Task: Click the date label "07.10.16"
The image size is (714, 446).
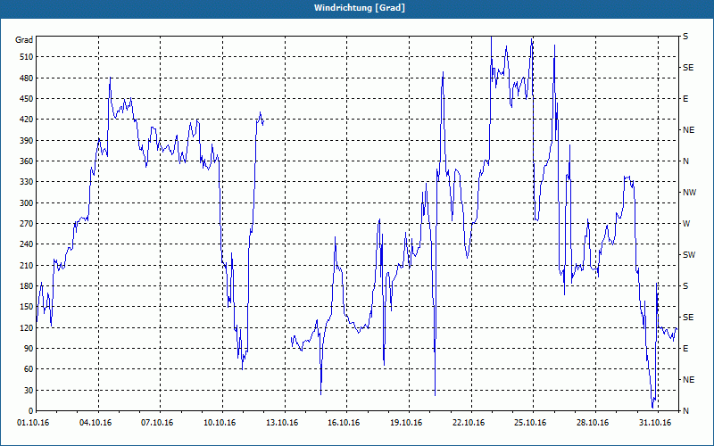Action: click(158, 423)
